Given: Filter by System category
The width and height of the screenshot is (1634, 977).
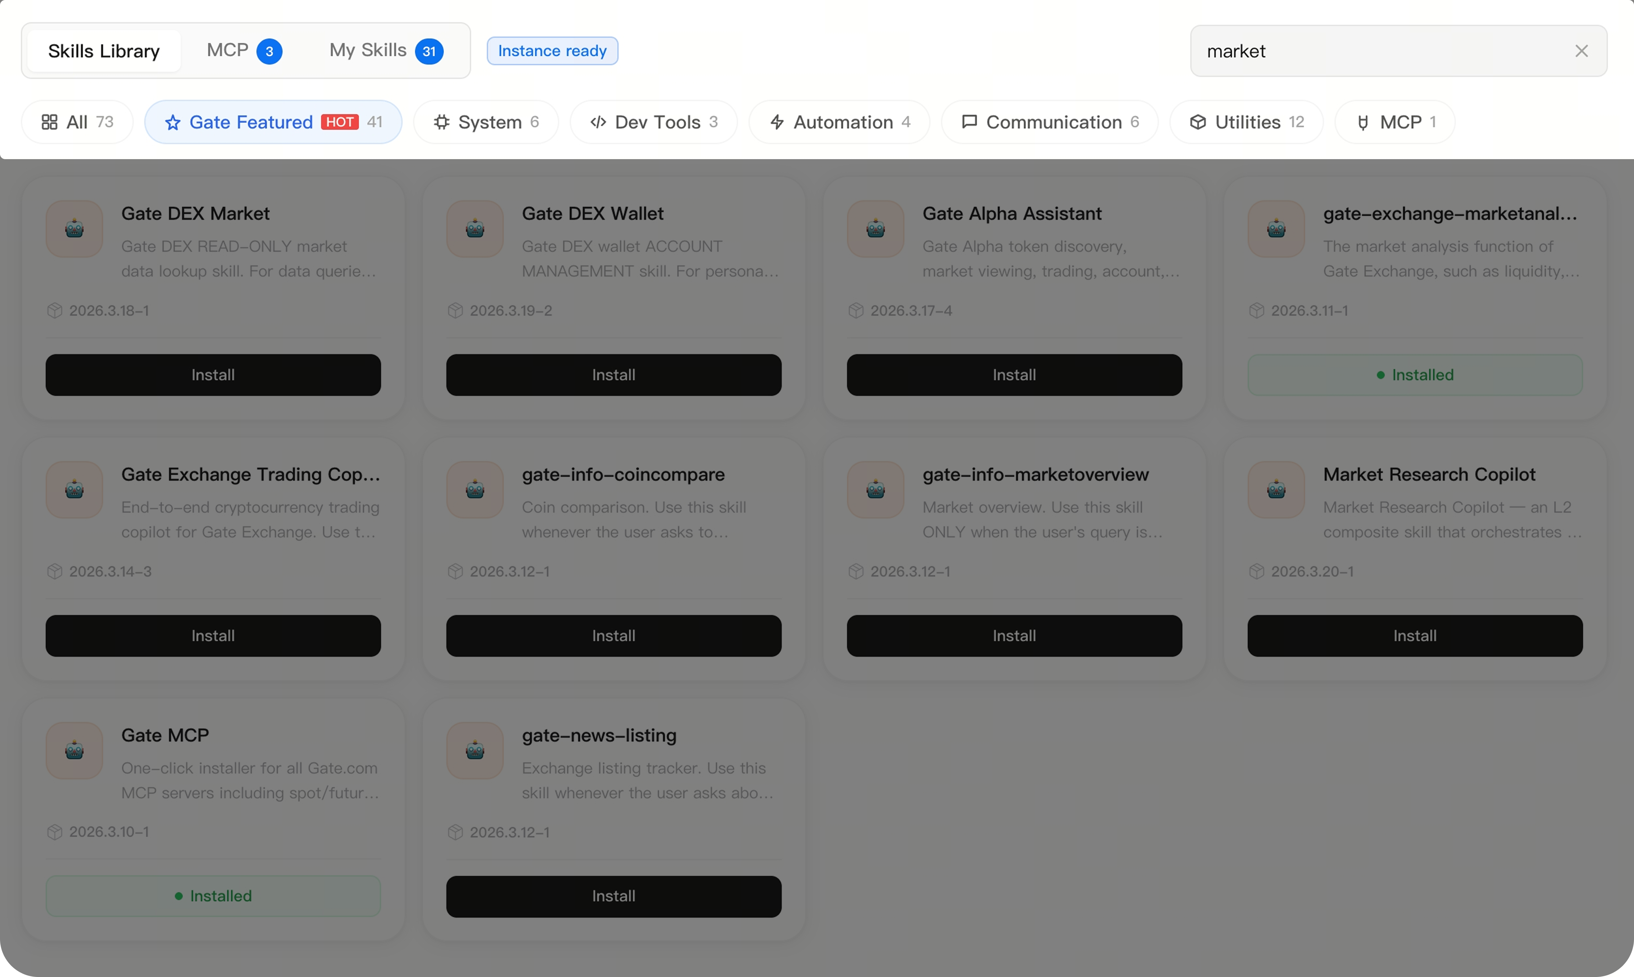Looking at the screenshot, I should click(x=486, y=122).
